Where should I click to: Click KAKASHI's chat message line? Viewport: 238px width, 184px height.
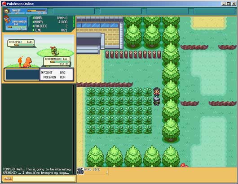click(36, 173)
